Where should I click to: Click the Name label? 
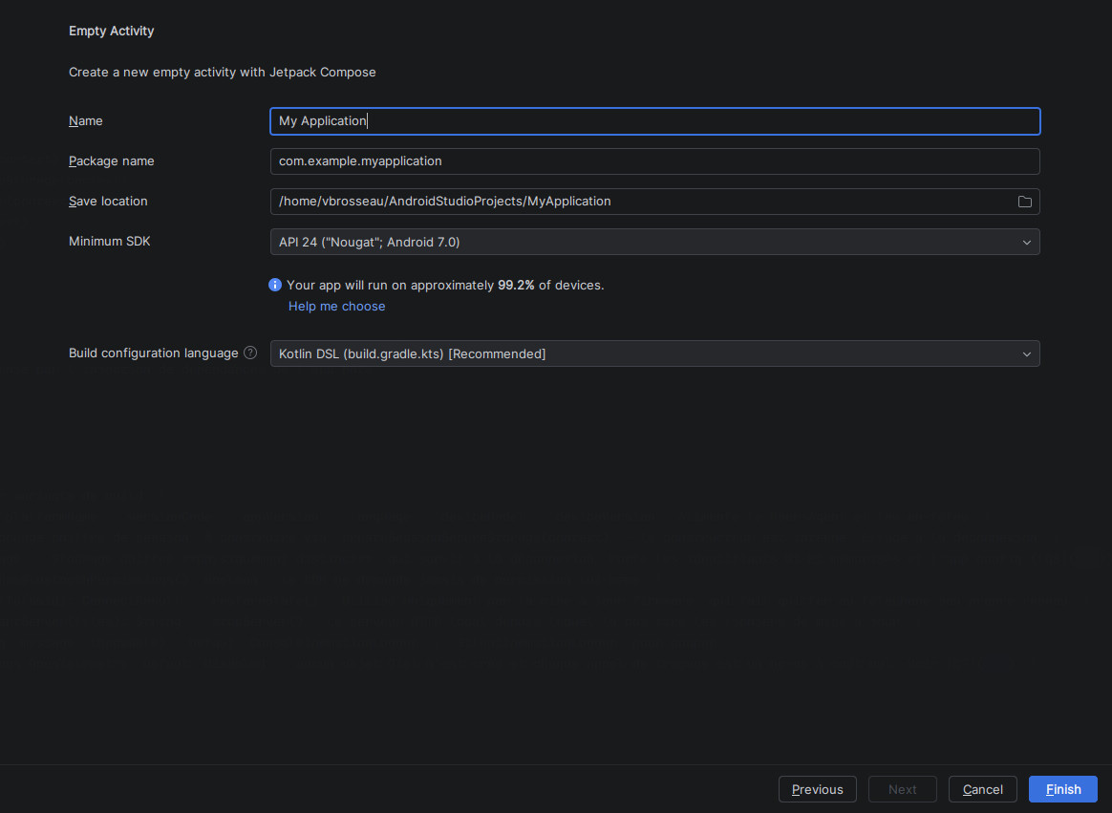click(86, 120)
